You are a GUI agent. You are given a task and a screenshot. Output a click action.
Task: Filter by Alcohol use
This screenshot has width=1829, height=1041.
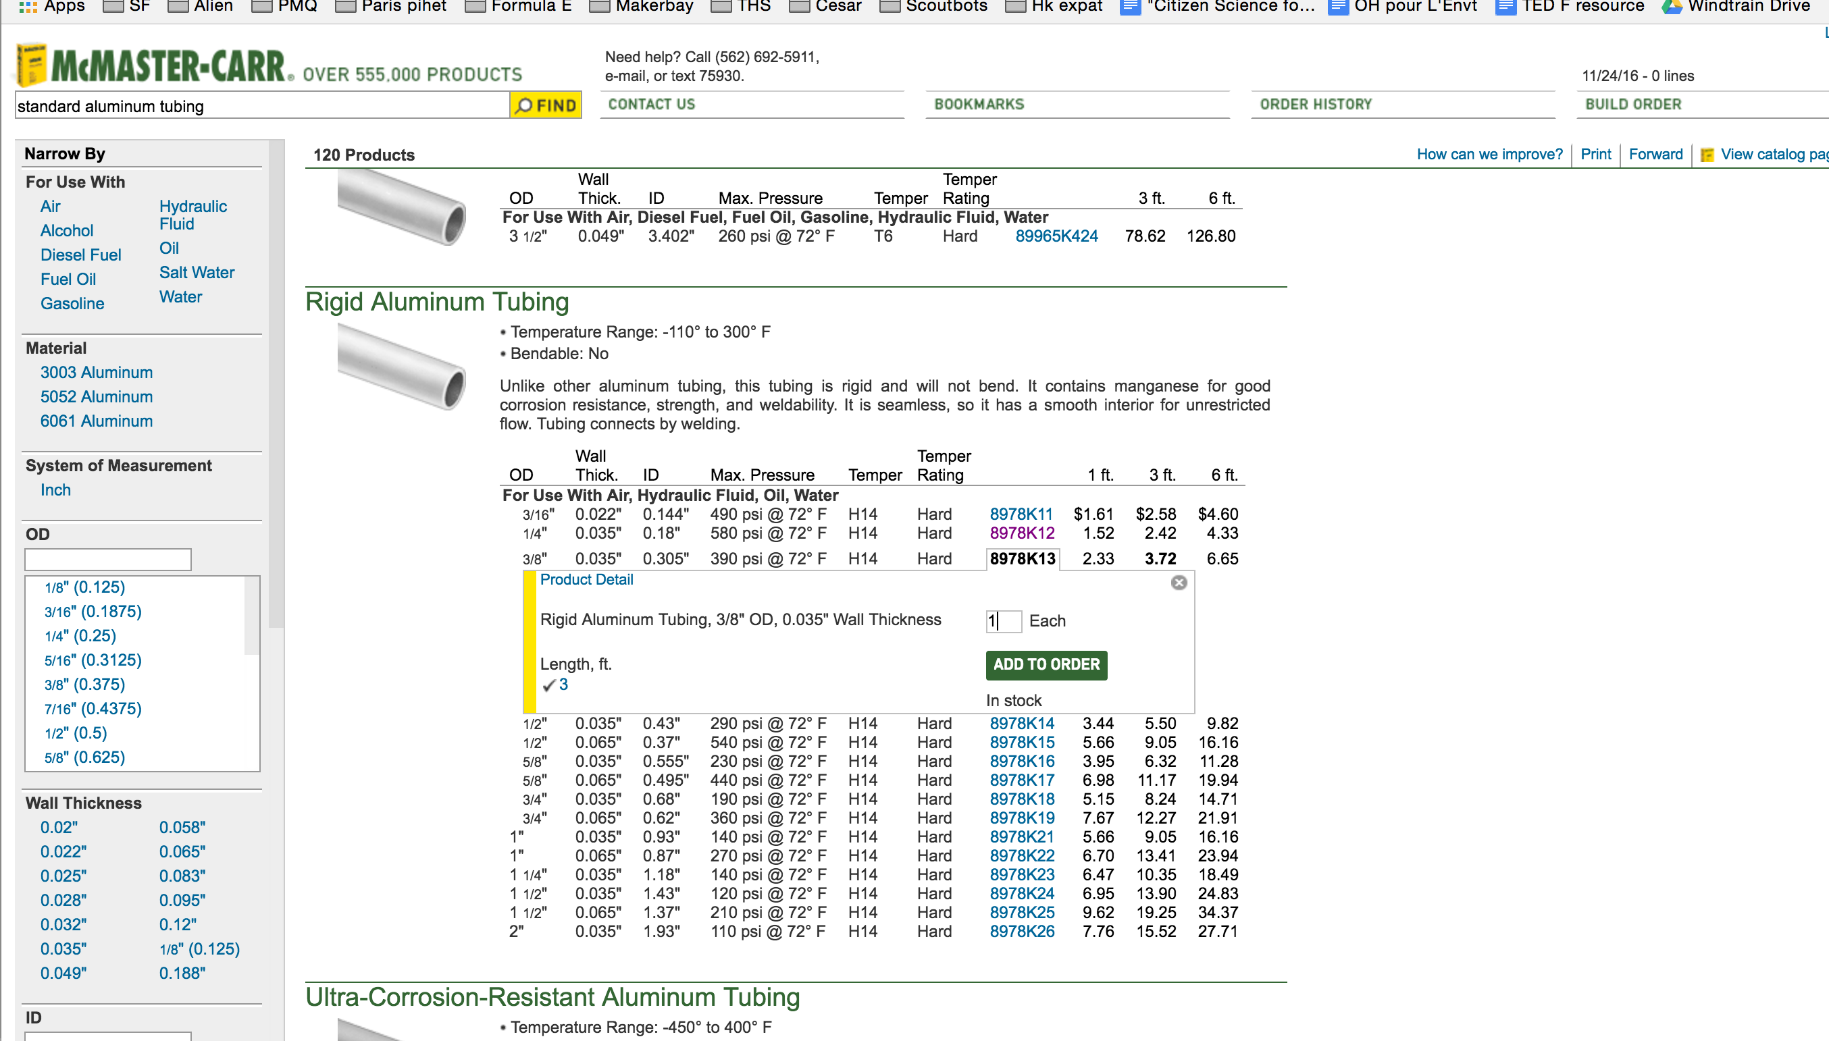[x=66, y=231]
